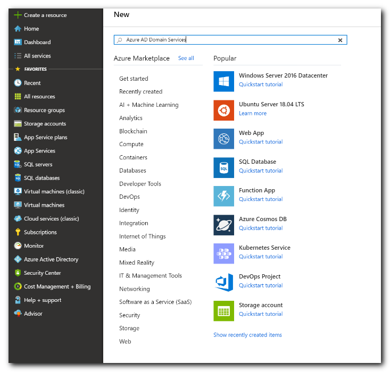Click Show recently created items
This screenshot has height=372, width=390.
click(x=247, y=335)
